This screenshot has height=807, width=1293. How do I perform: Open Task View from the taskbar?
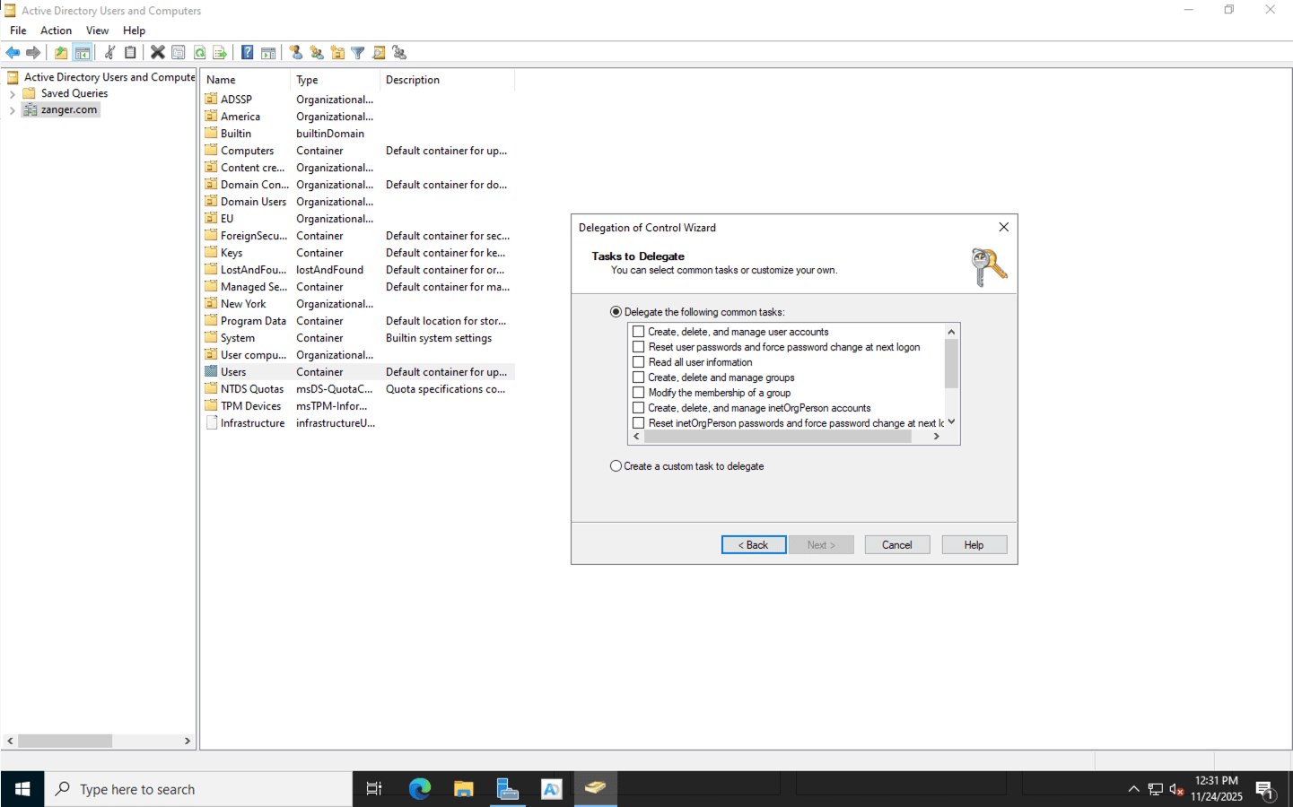374,789
